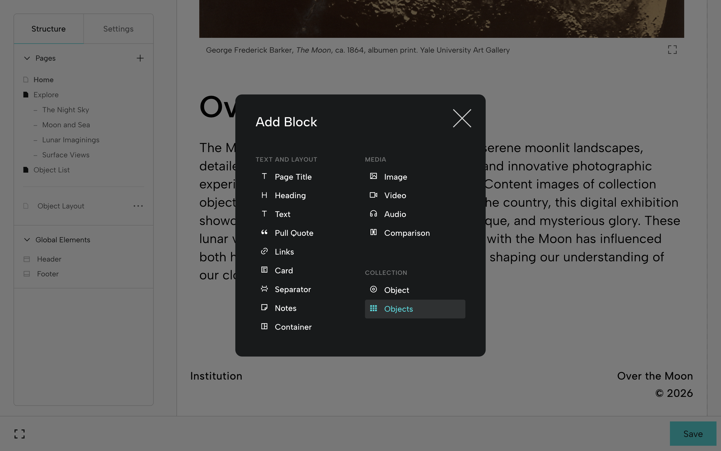The width and height of the screenshot is (721, 451).
Task: Open Moon and Sea subpage
Action: 66,125
